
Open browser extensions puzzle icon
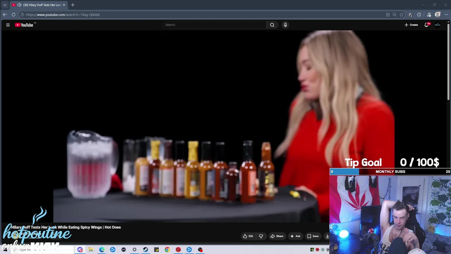419,14
